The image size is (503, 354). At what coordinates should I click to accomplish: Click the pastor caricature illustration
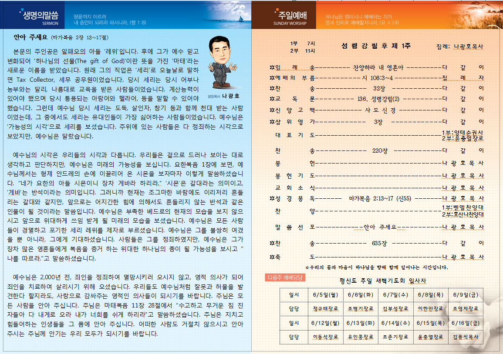(223, 63)
